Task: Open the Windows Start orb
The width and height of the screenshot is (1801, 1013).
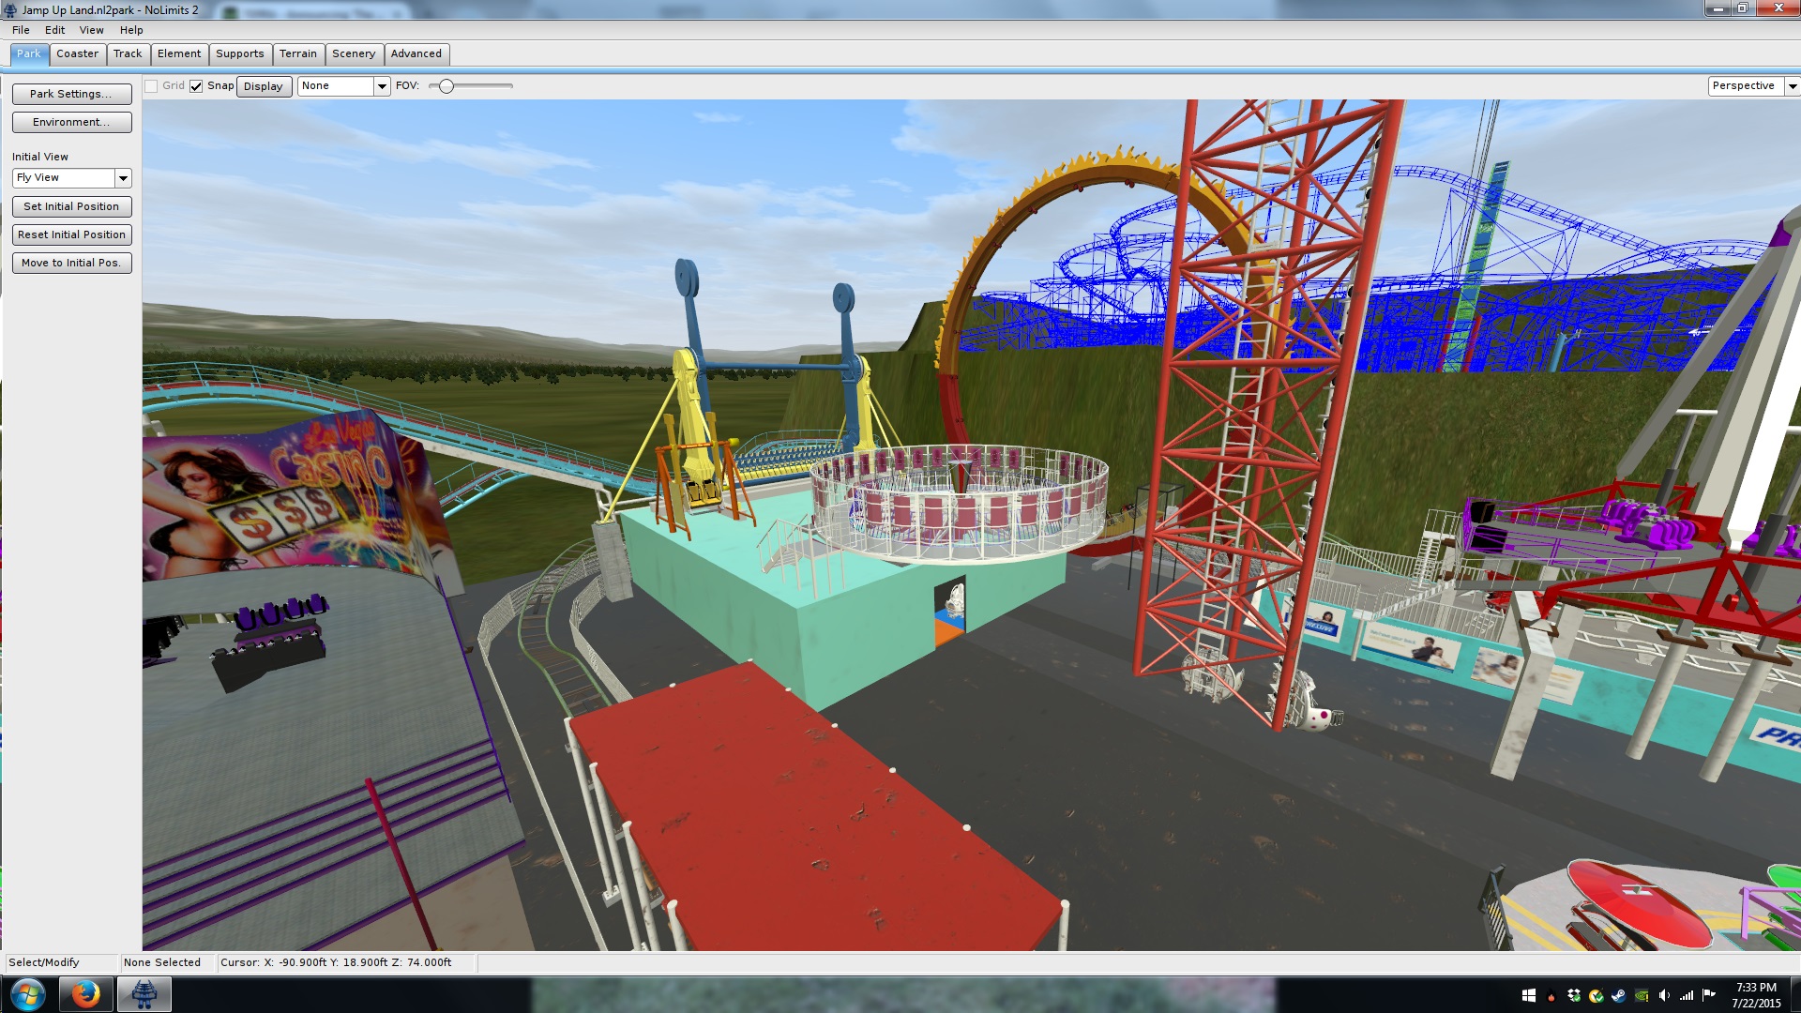Action: point(27,994)
